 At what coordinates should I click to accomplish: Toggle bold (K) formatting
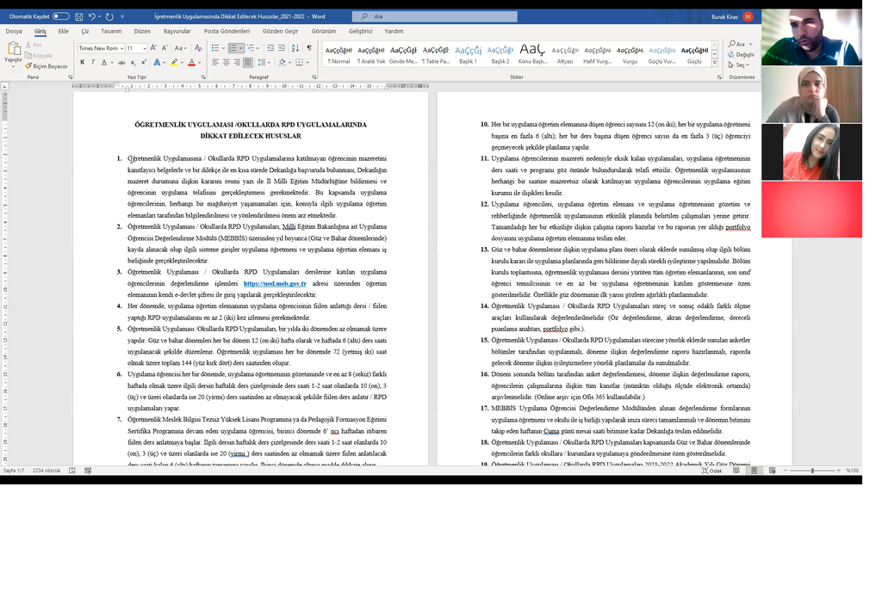[x=82, y=62]
